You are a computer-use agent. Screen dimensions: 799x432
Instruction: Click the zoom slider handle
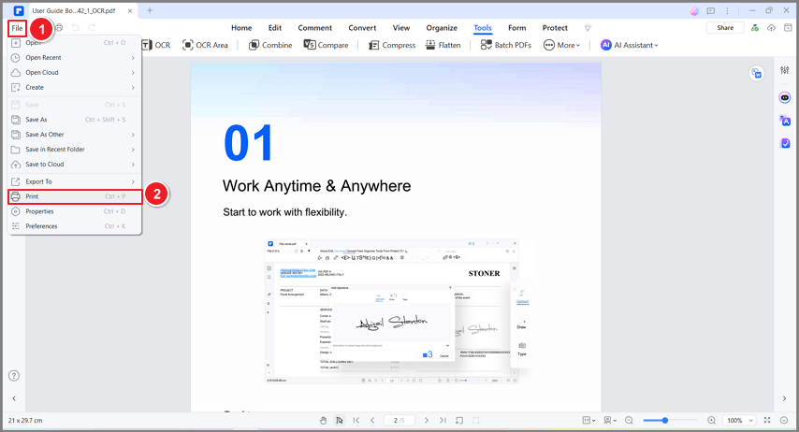click(x=665, y=420)
